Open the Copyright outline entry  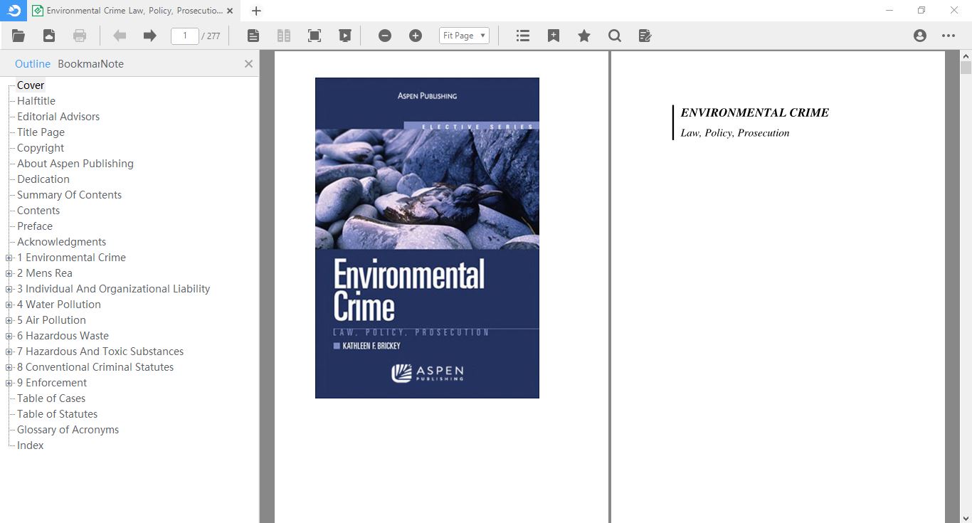click(x=41, y=148)
